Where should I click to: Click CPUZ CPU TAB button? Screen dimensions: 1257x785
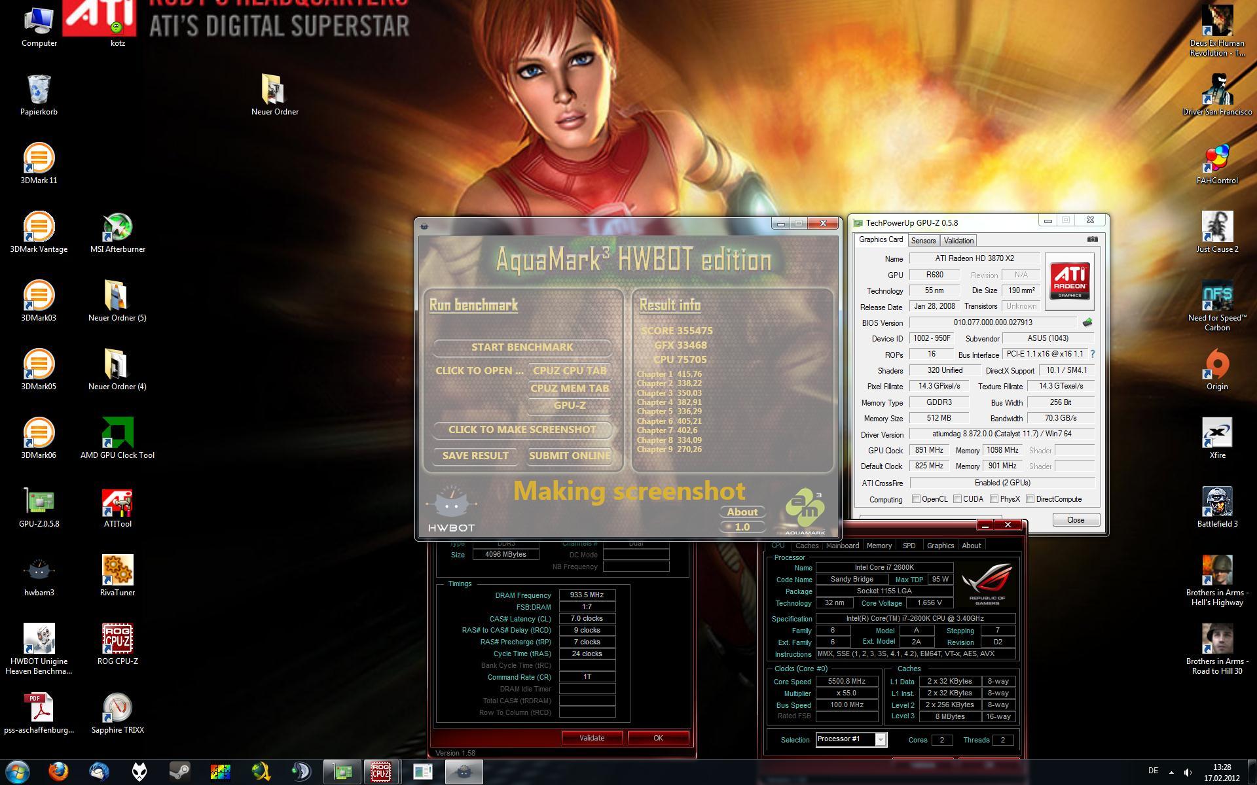(570, 371)
